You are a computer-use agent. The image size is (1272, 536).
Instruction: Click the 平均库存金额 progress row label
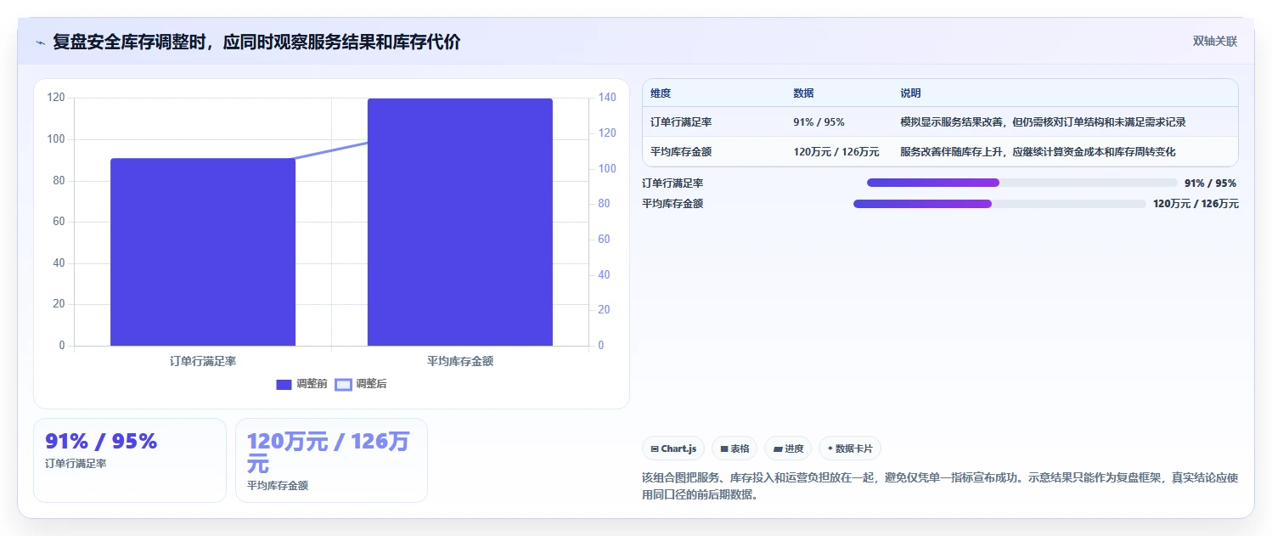pyautogui.click(x=673, y=204)
